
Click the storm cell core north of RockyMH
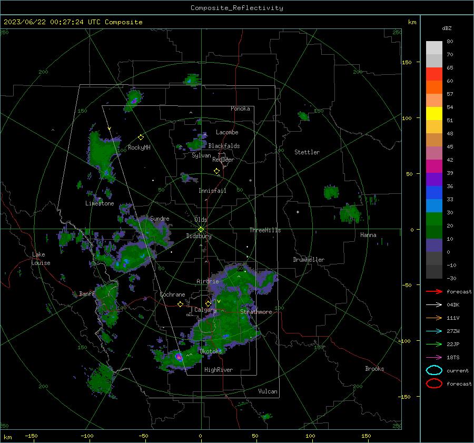pyautogui.click(x=134, y=101)
